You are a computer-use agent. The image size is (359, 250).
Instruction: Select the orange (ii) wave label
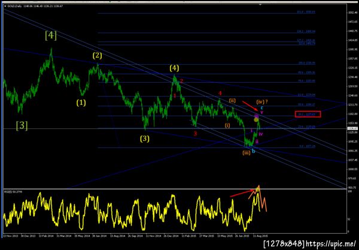[232, 101]
